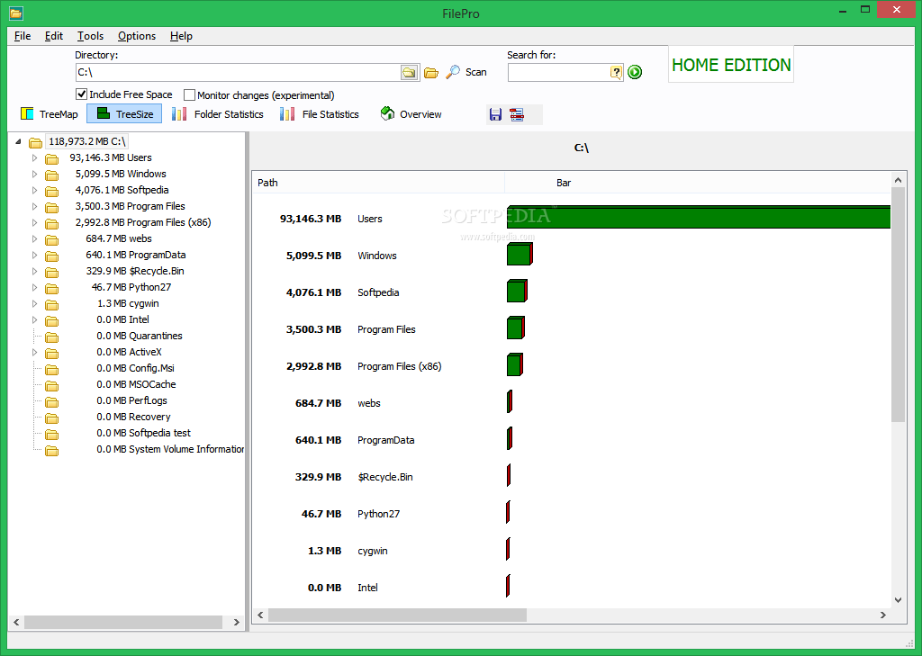Expand the Softpedia folder node
Screen dimensions: 922x656
pos(35,191)
